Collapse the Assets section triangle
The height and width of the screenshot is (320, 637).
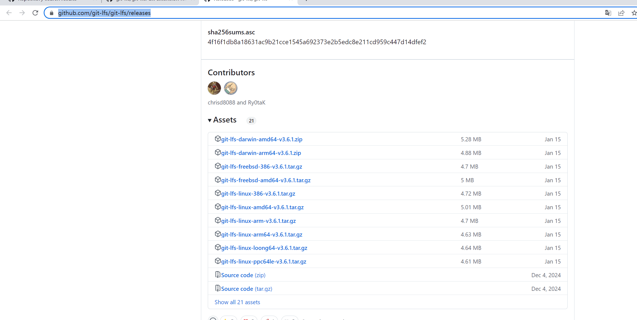[x=210, y=120]
